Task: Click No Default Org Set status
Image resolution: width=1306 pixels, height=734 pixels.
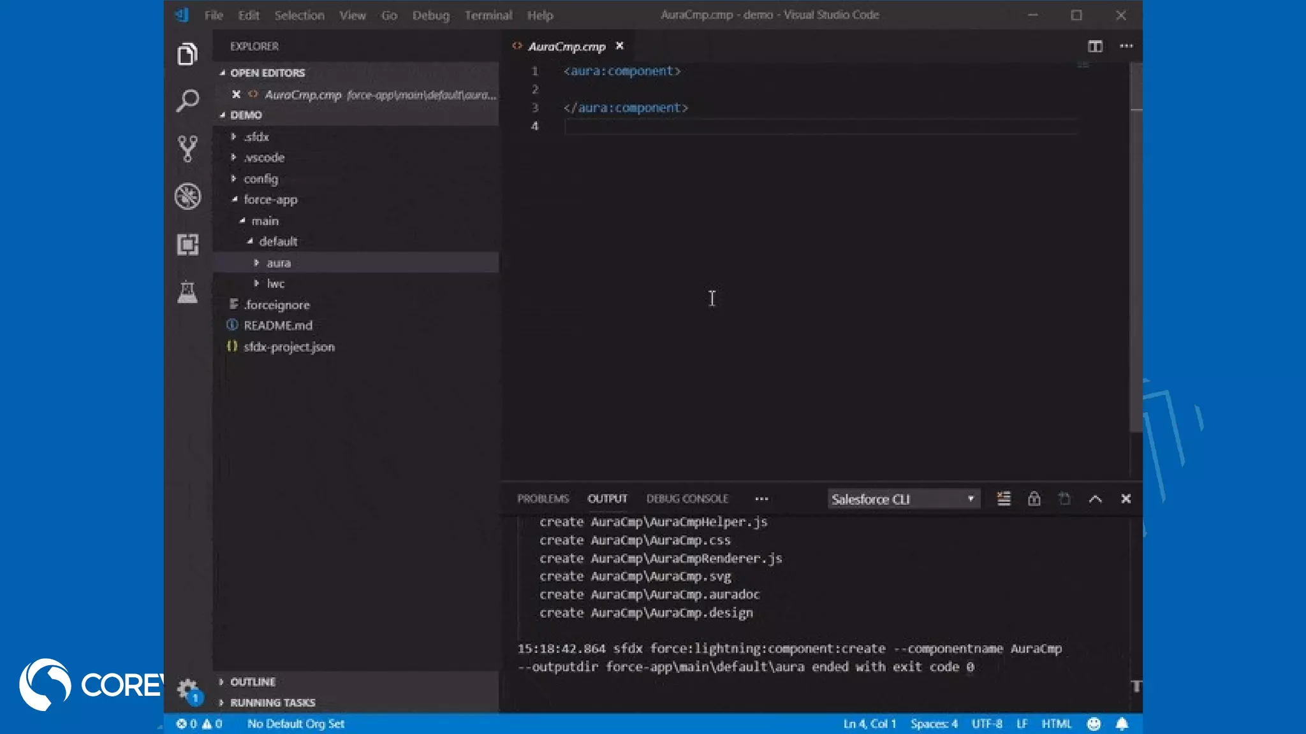Action: [x=296, y=724]
